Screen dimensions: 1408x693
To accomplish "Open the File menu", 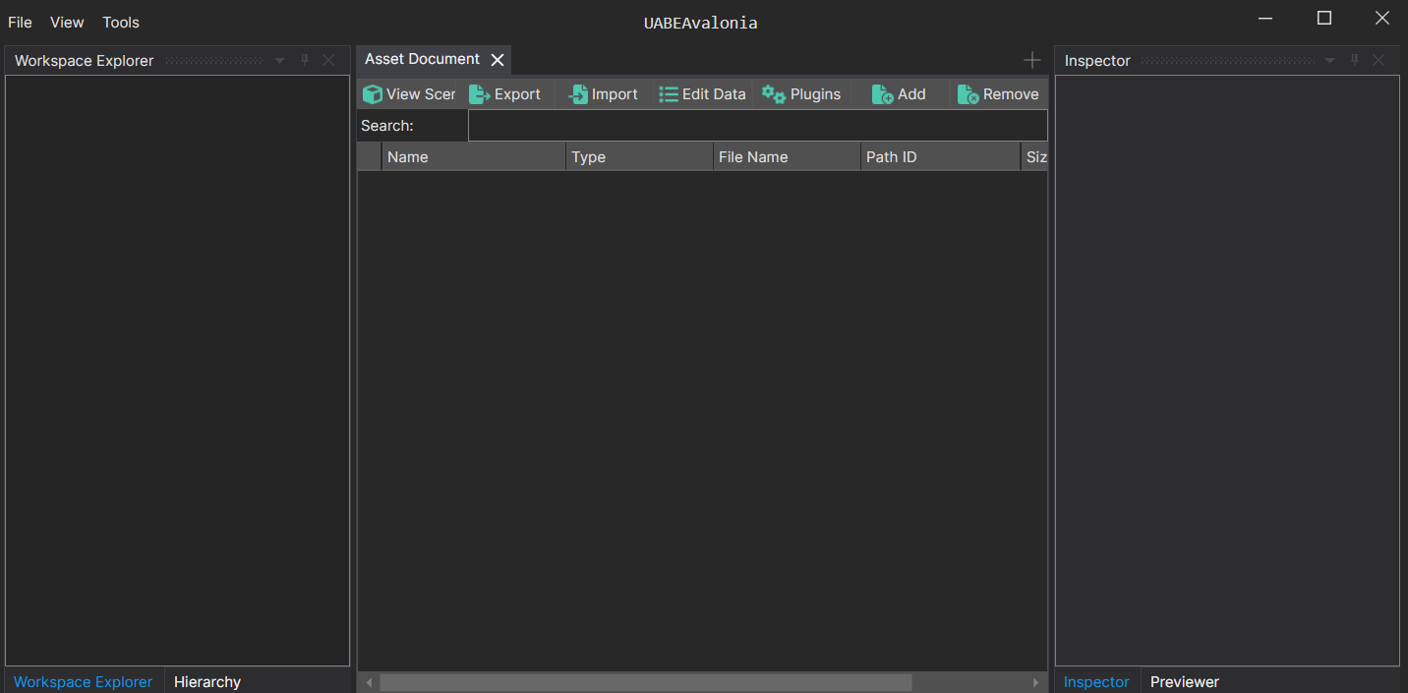I will pyautogui.click(x=20, y=22).
